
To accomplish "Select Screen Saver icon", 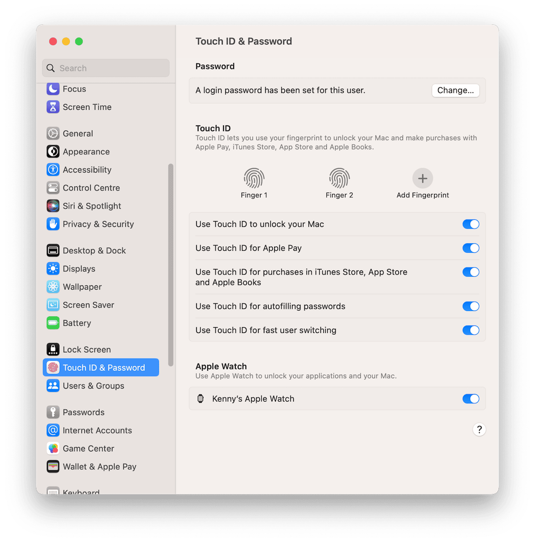I will pyautogui.click(x=53, y=305).
